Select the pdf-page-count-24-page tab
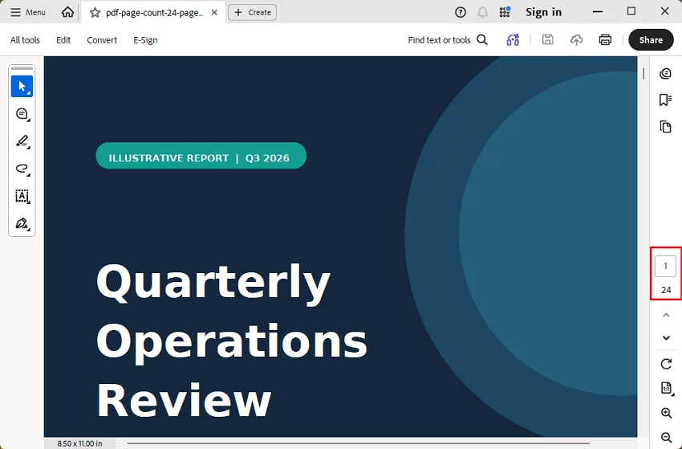 tap(154, 13)
